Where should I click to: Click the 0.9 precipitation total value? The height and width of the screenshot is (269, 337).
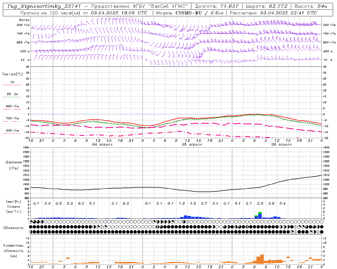click(271, 203)
